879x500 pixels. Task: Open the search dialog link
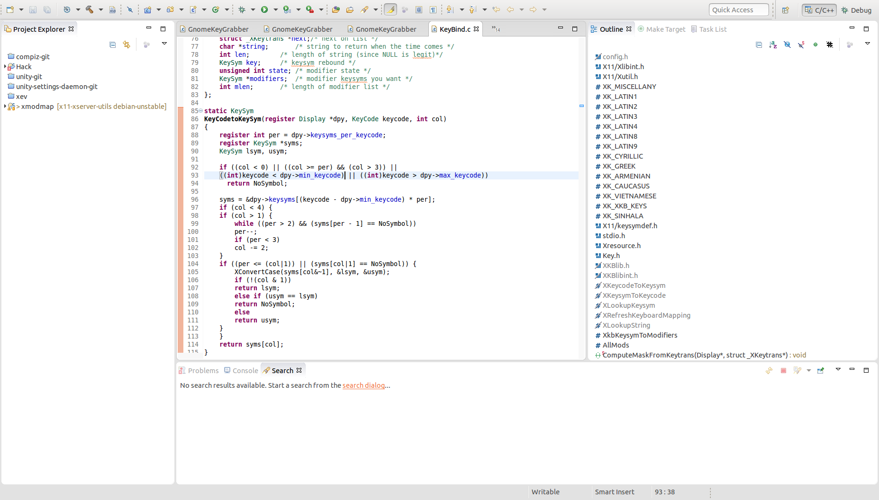[x=363, y=385]
